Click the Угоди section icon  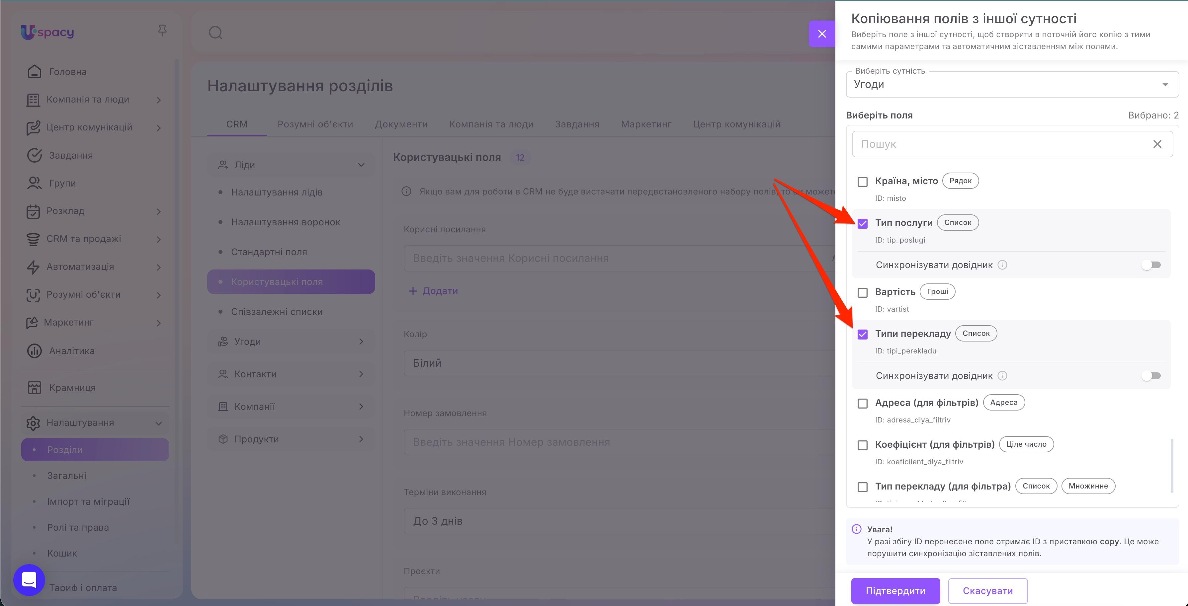[223, 341]
